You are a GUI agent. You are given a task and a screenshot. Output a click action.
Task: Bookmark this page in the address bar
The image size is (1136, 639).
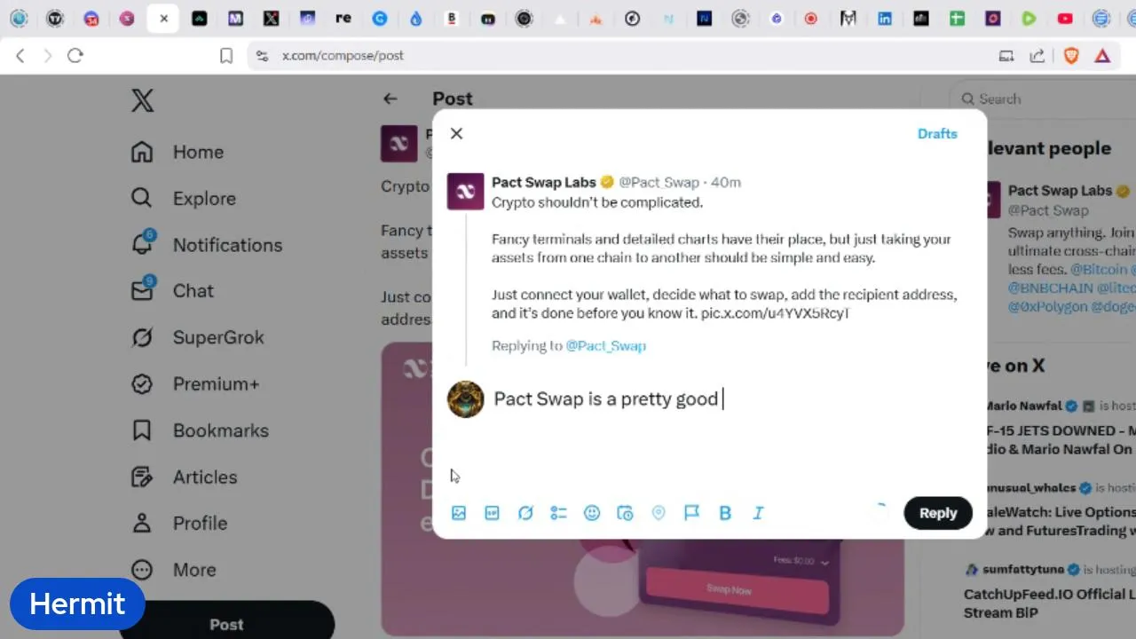(226, 55)
